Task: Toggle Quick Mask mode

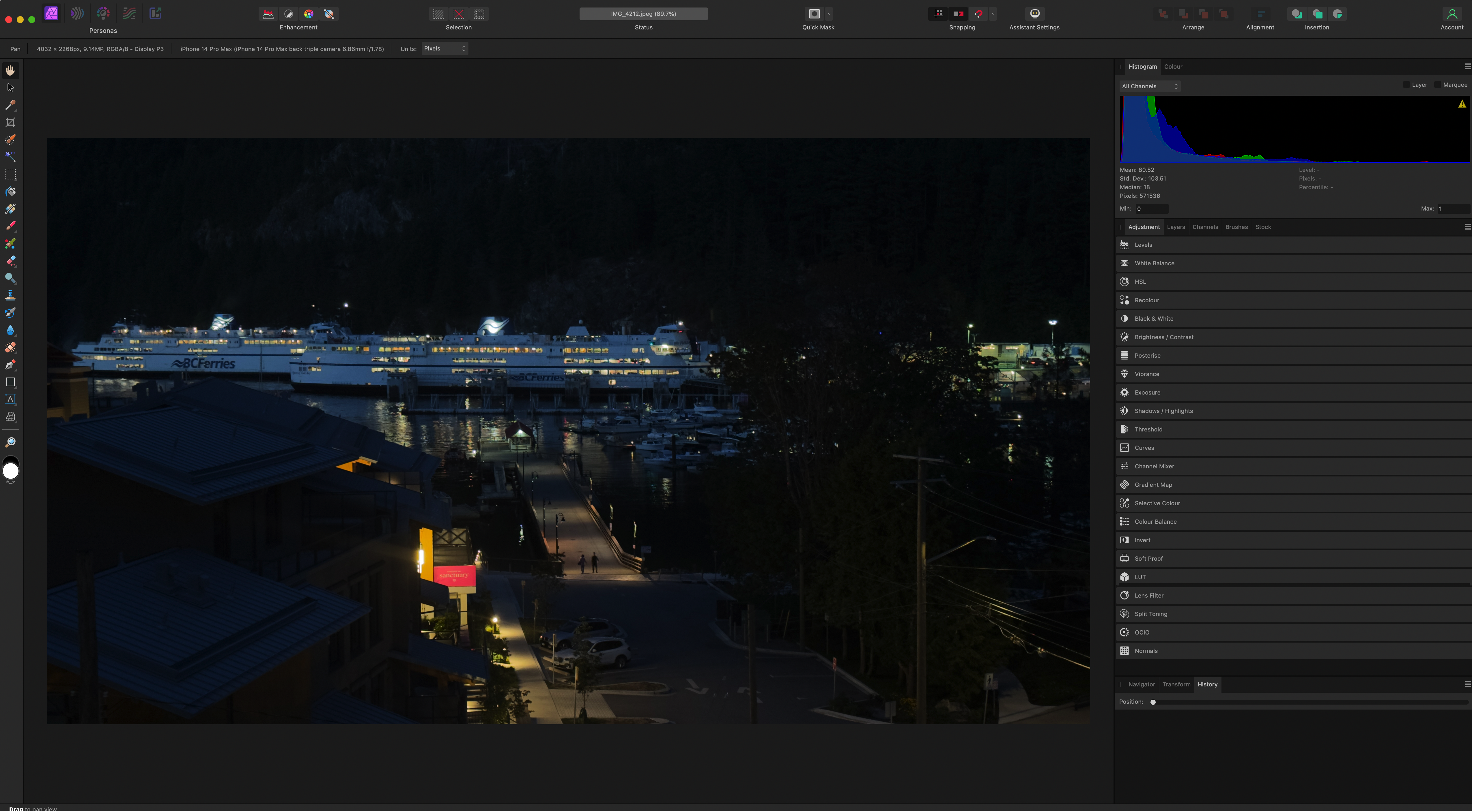Action: pos(814,14)
